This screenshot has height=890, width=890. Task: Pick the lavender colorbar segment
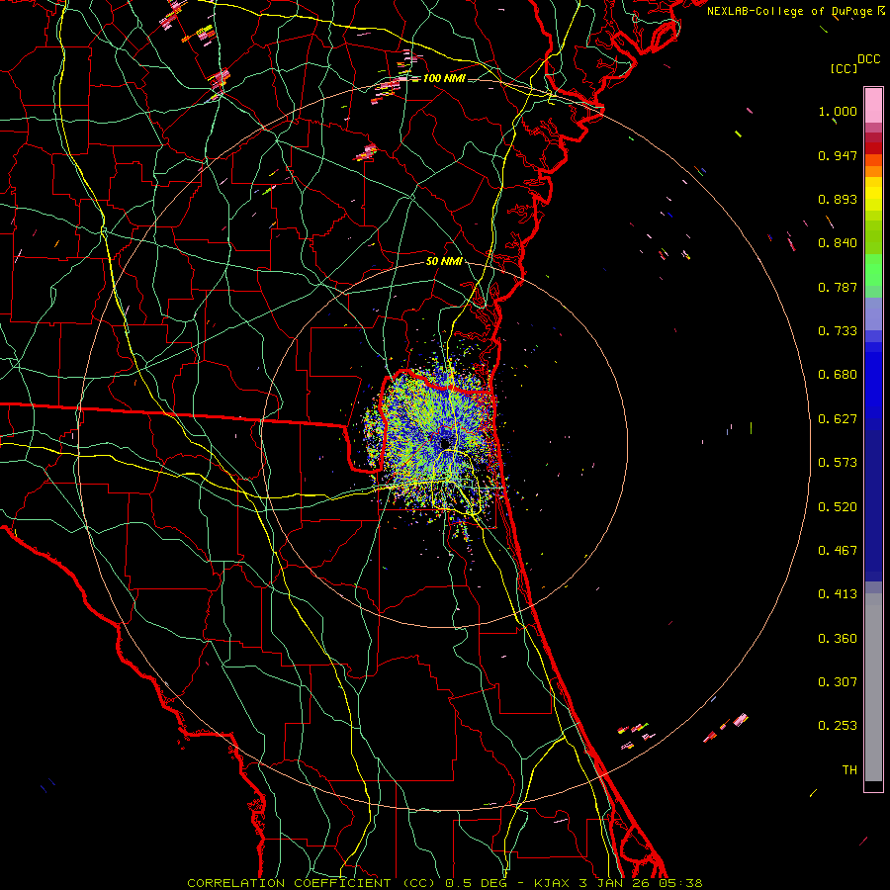point(873,313)
